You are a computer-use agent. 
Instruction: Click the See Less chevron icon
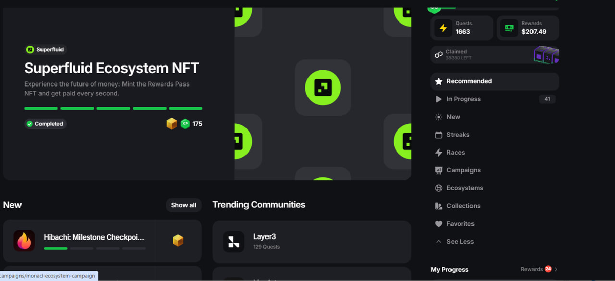pos(439,242)
